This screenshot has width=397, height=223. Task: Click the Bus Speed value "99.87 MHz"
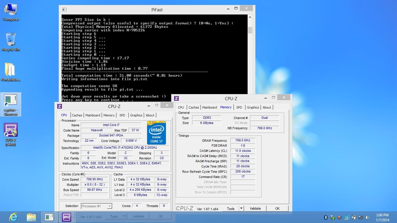95,190
